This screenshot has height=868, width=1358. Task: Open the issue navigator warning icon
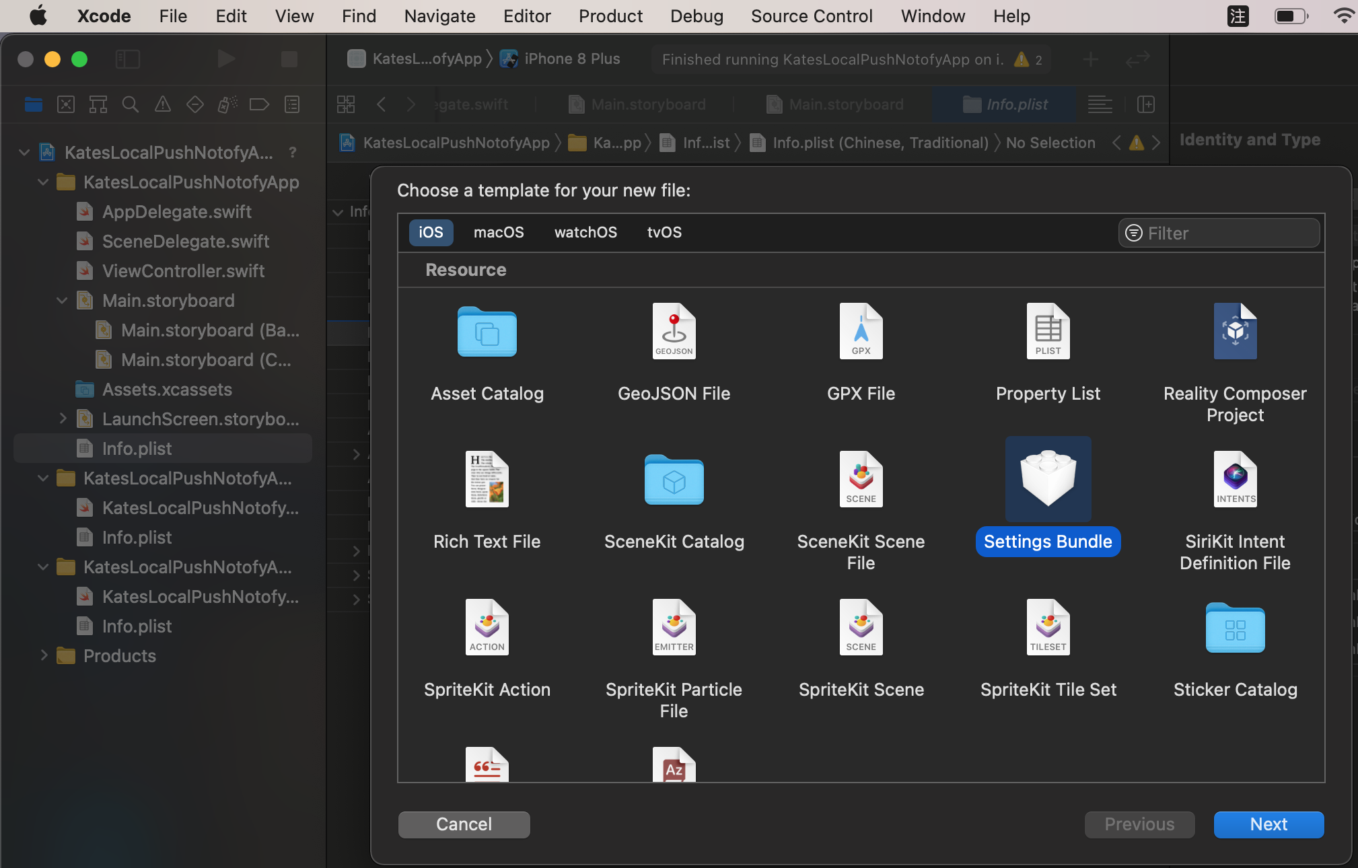click(x=163, y=104)
